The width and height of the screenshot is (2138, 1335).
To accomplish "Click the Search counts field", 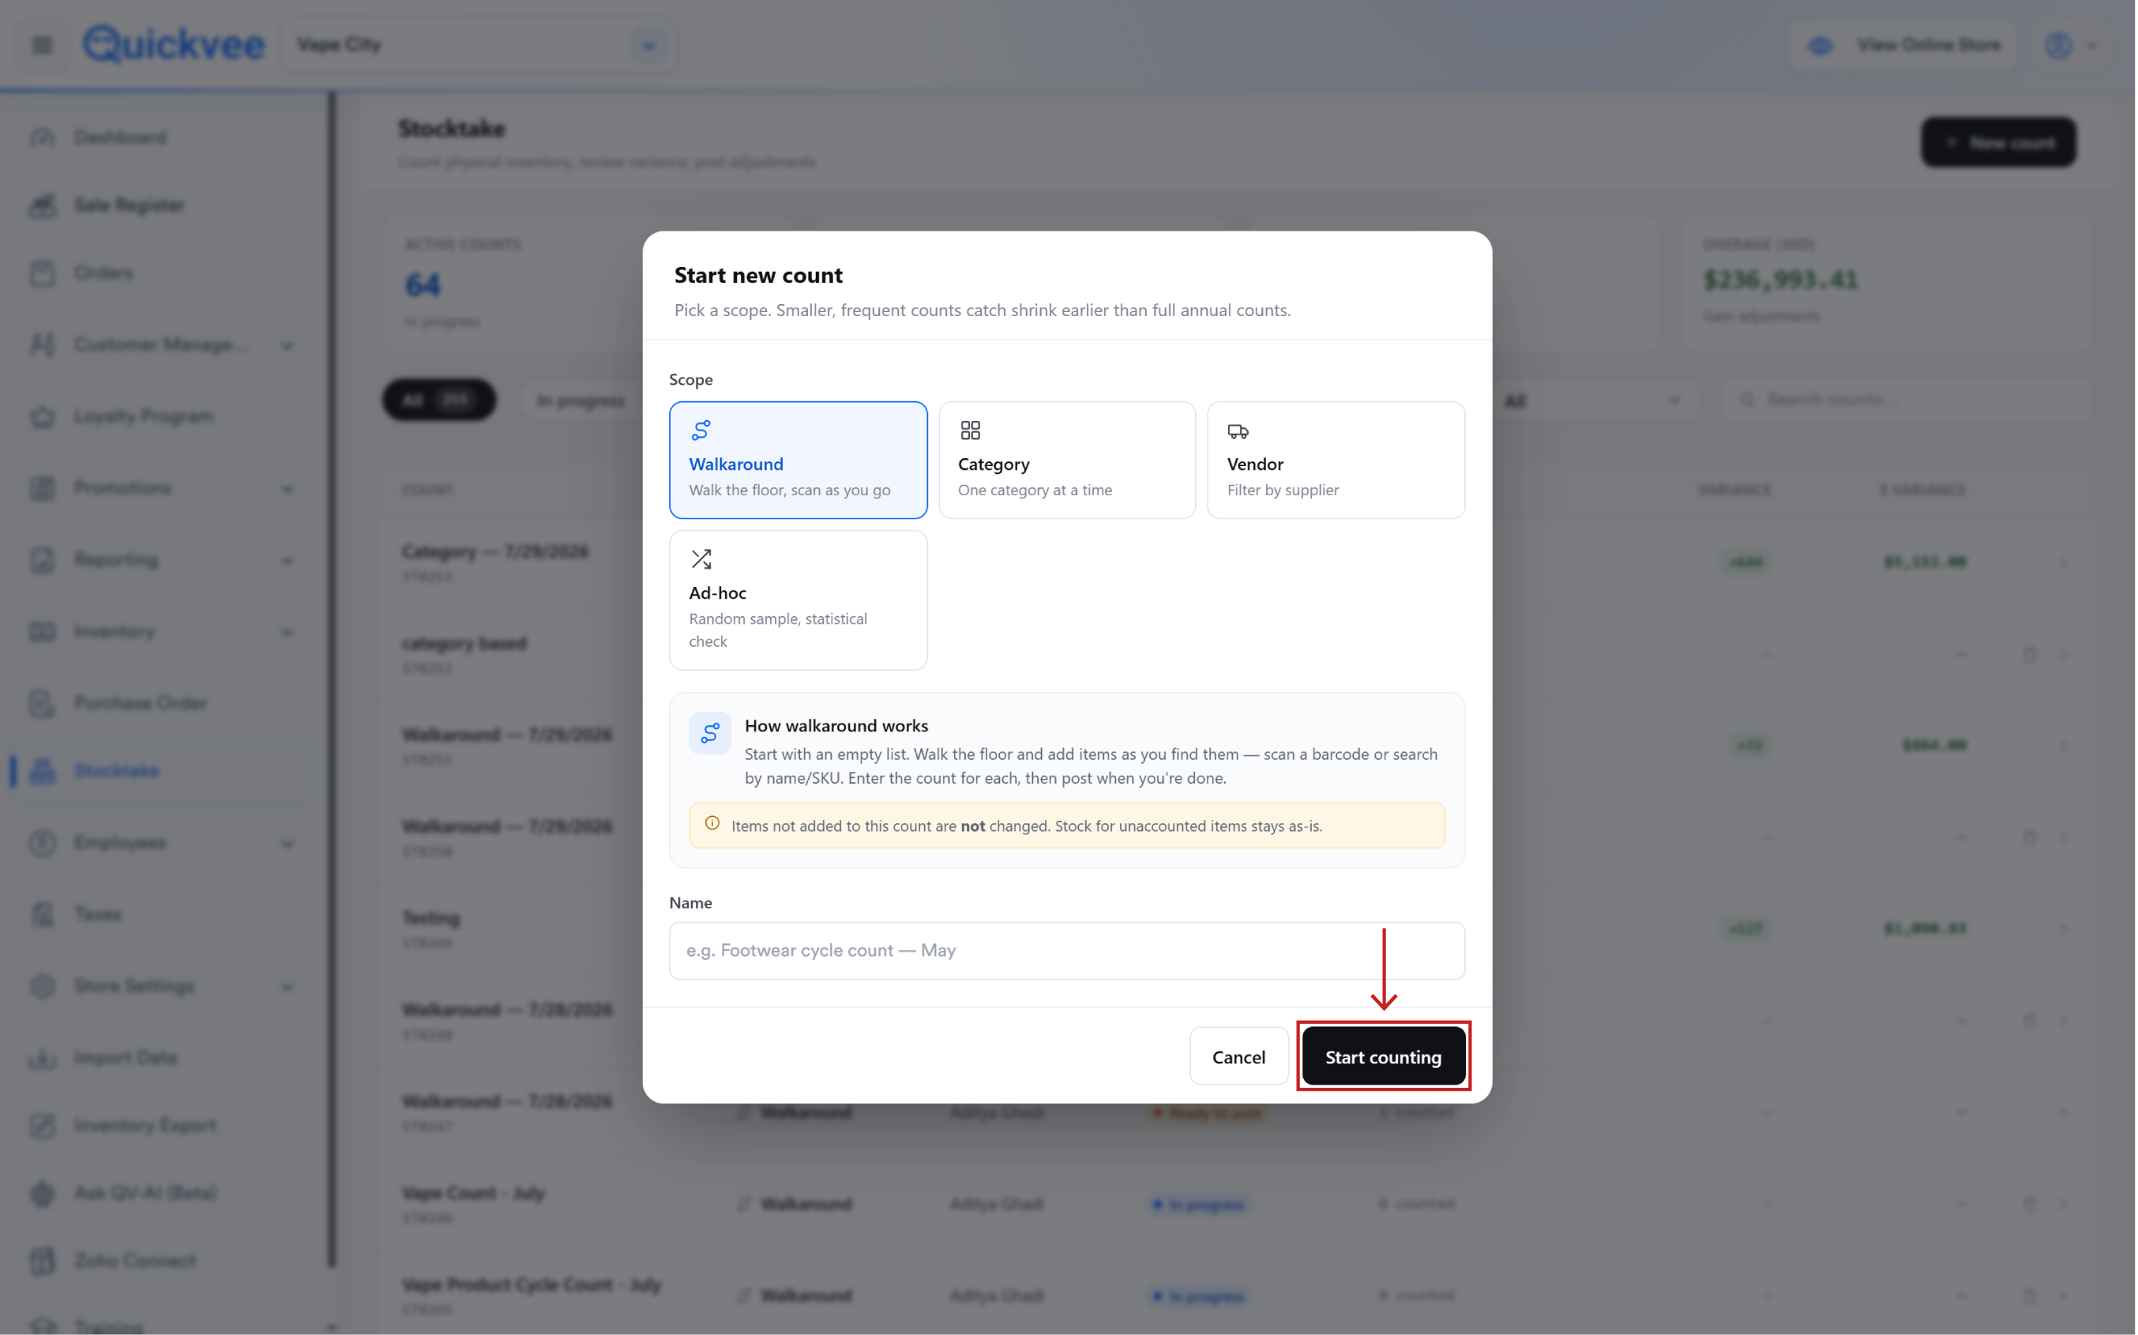I will pyautogui.click(x=1907, y=400).
